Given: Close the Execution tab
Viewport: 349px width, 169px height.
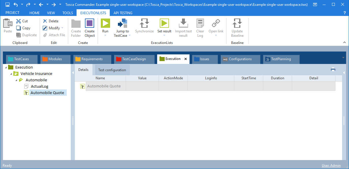Looking at the screenshot, I should 186,59.
